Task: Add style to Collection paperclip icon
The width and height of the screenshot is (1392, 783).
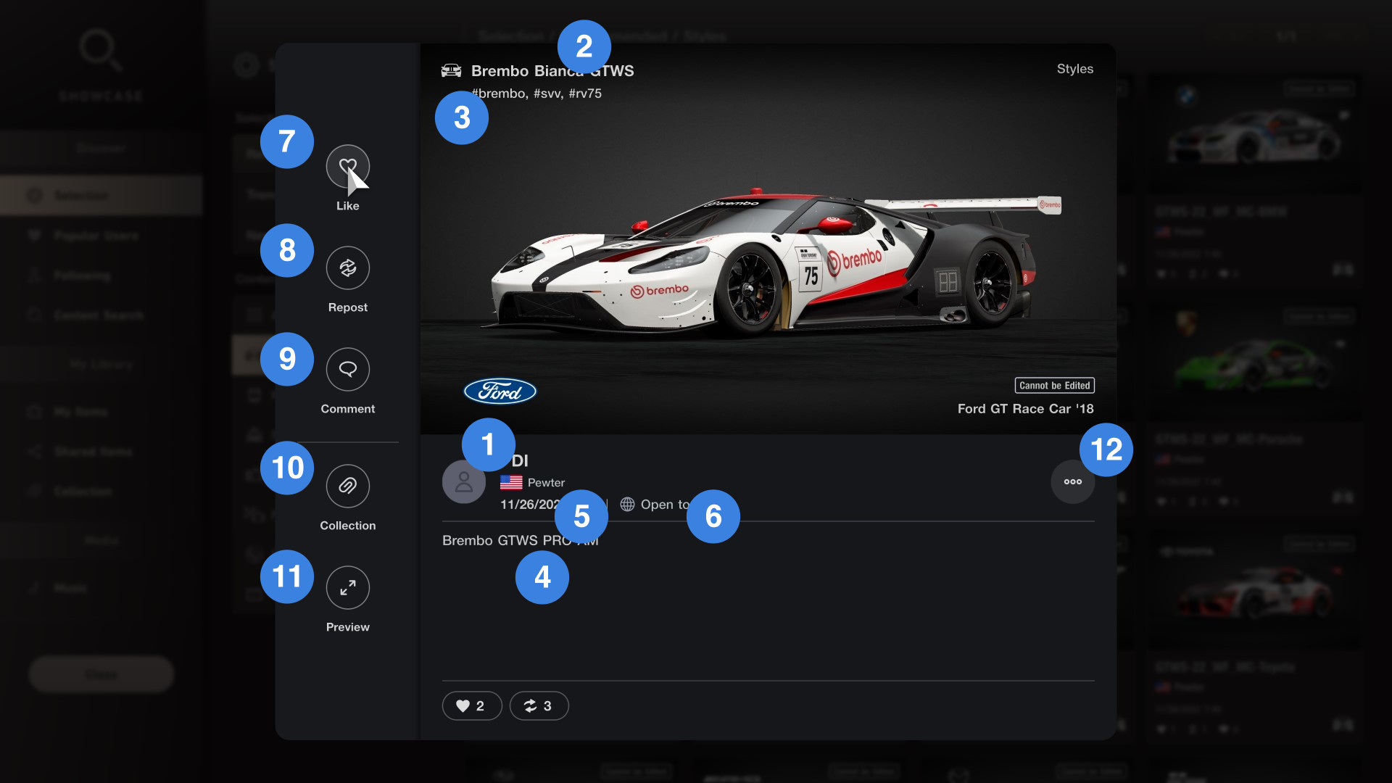Action: [x=347, y=485]
